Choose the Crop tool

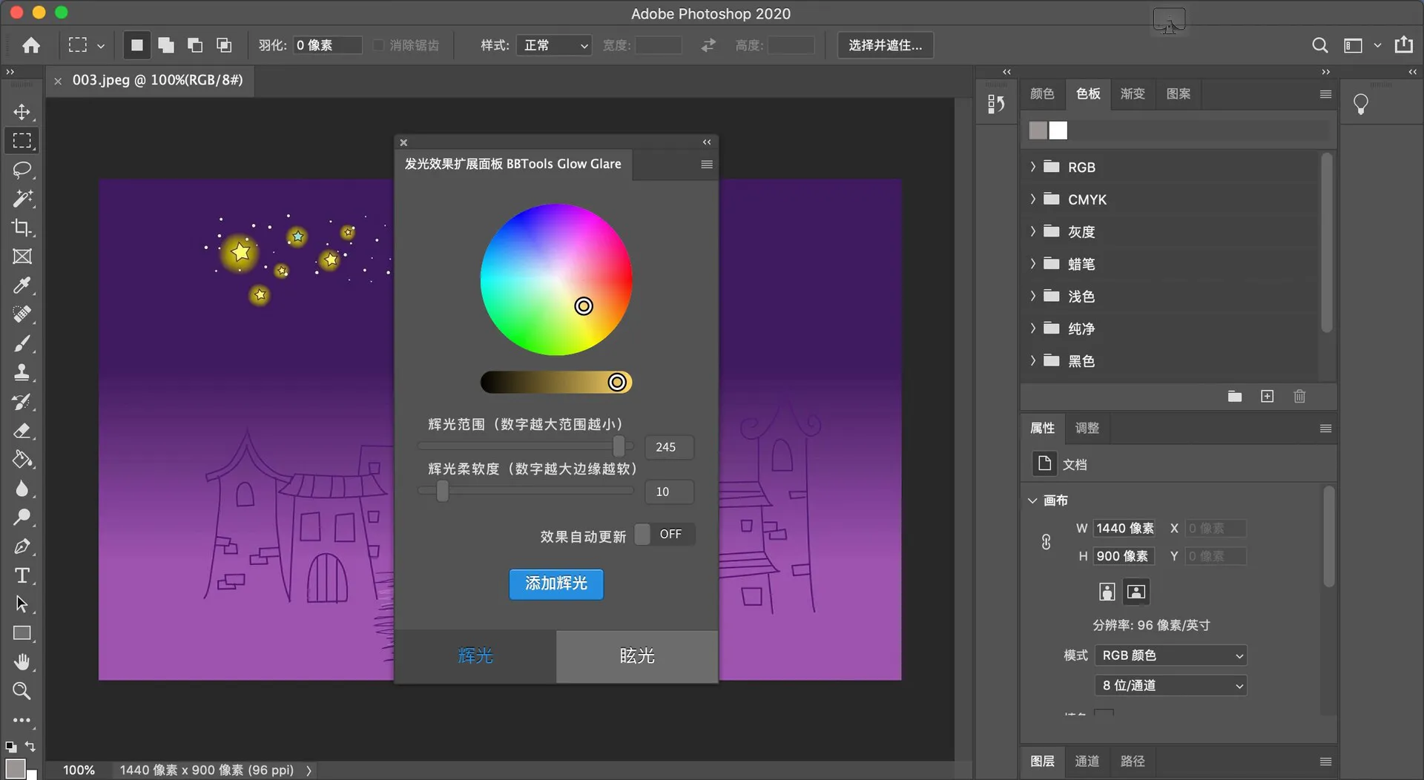(x=22, y=228)
